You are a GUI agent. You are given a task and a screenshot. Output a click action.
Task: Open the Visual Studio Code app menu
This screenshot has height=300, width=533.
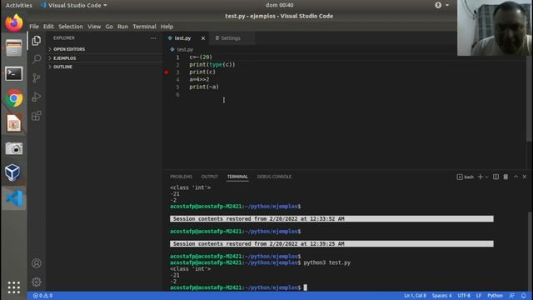73,6
